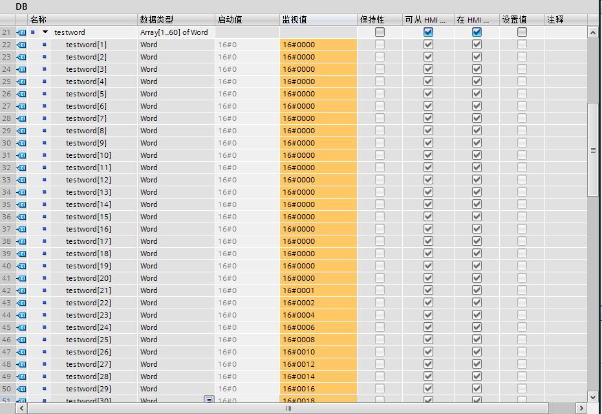
Task: Click the 保持性 column header
Action: (380, 19)
